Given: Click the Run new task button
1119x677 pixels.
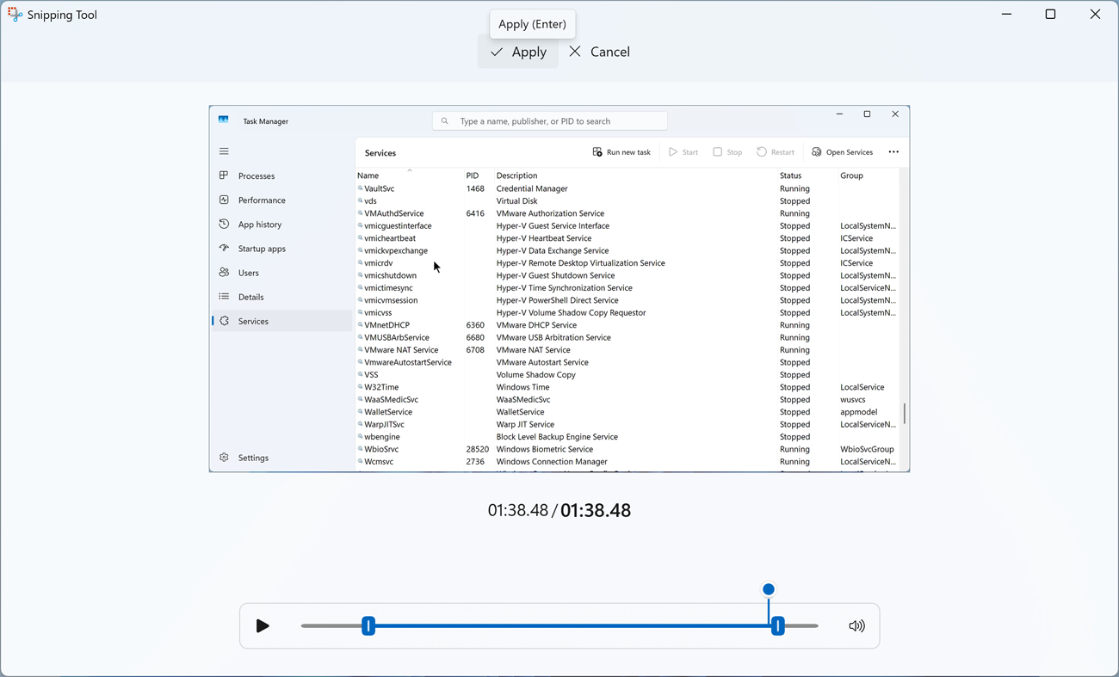Looking at the screenshot, I should coord(621,152).
